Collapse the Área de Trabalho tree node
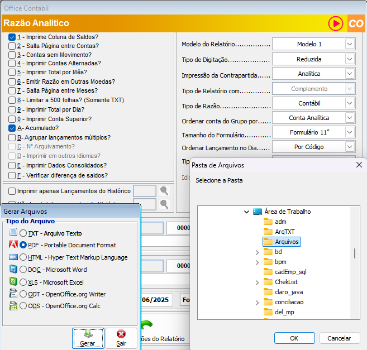 [x=246, y=212]
